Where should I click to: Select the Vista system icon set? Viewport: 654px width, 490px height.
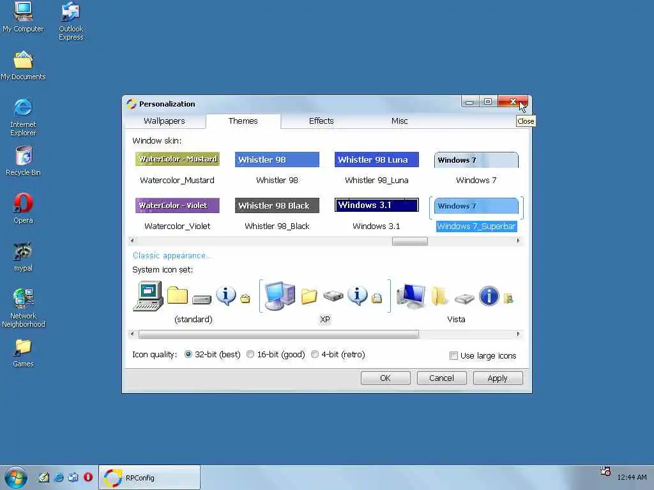[x=456, y=302]
